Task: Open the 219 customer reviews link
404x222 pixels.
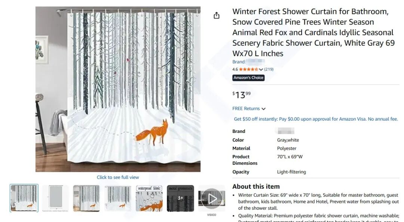Action: 269,69
